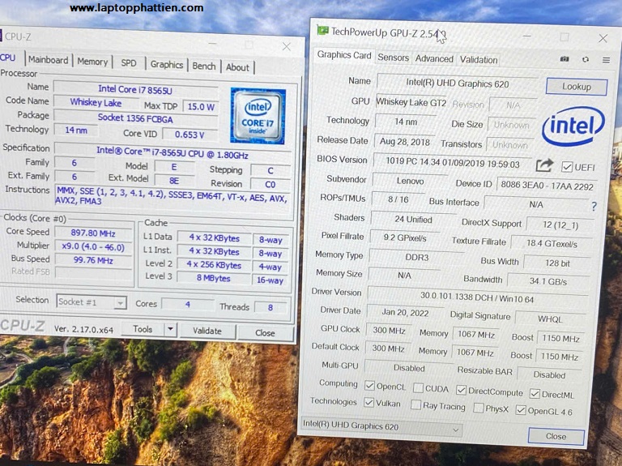Open the Tools dropdown arrow in CPU-Z
Screen dimensions: 622x466
170,329
